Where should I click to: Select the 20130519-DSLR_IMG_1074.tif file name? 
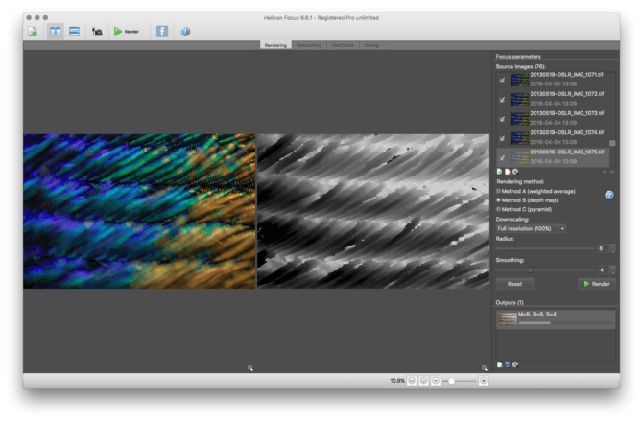coord(567,132)
